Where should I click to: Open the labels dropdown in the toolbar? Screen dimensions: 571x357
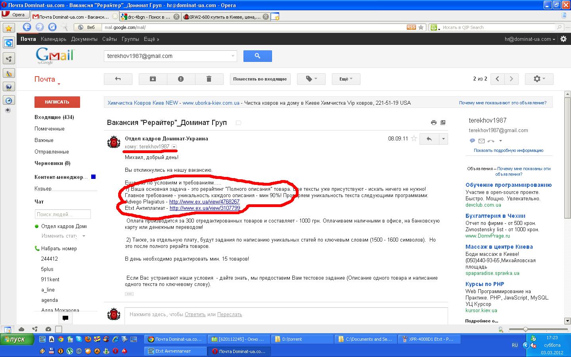(311, 79)
